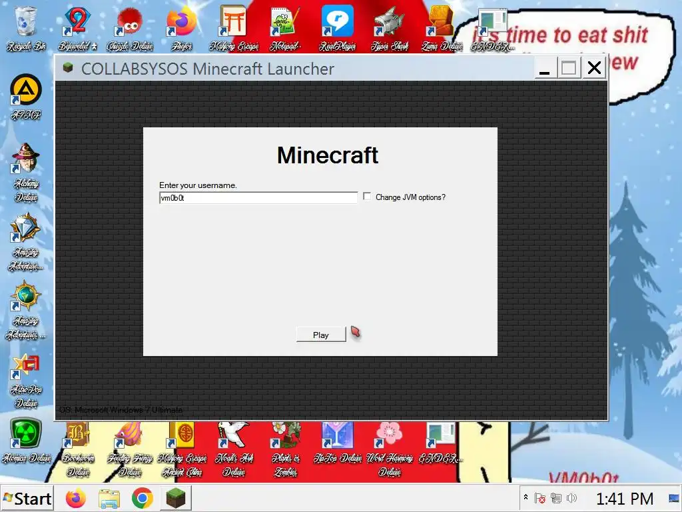The image size is (682, 512).
Task: Maximize the COLLABSYSOS Minecraft Launcher window
Action: point(569,68)
